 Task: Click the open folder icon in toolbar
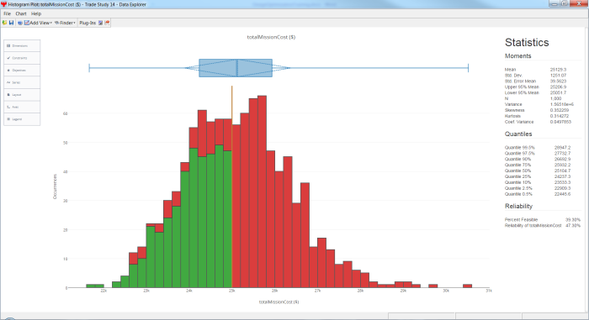click(x=4, y=23)
